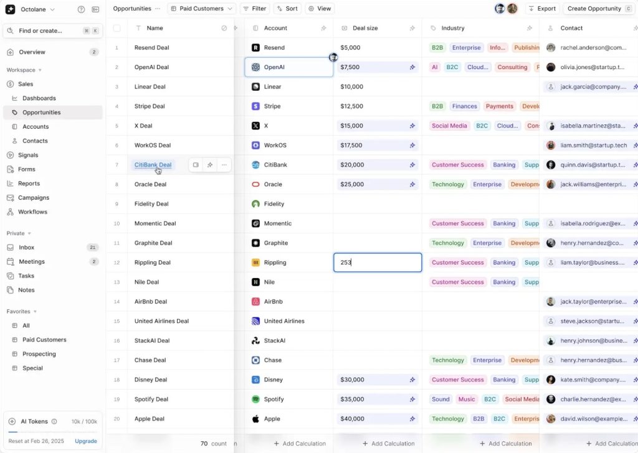638x453 pixels.
Task: Open the Paid Customers view dropdown
Action: click(x=202, y=9)
